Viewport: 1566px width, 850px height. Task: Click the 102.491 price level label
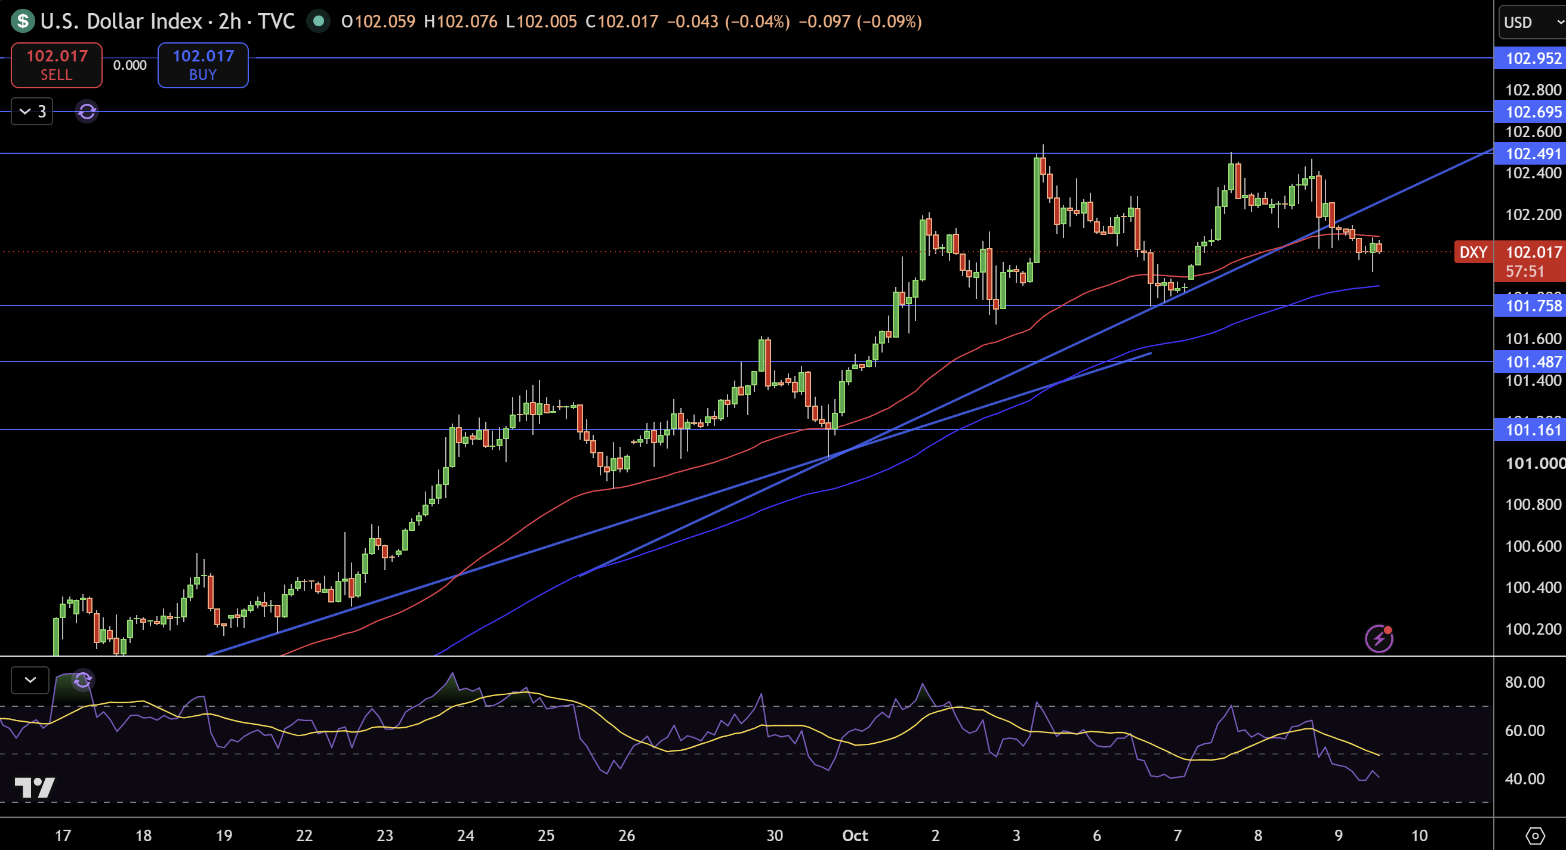click(x=1530, y=154)
